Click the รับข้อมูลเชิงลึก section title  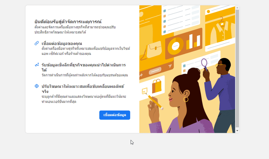(83, 67)
